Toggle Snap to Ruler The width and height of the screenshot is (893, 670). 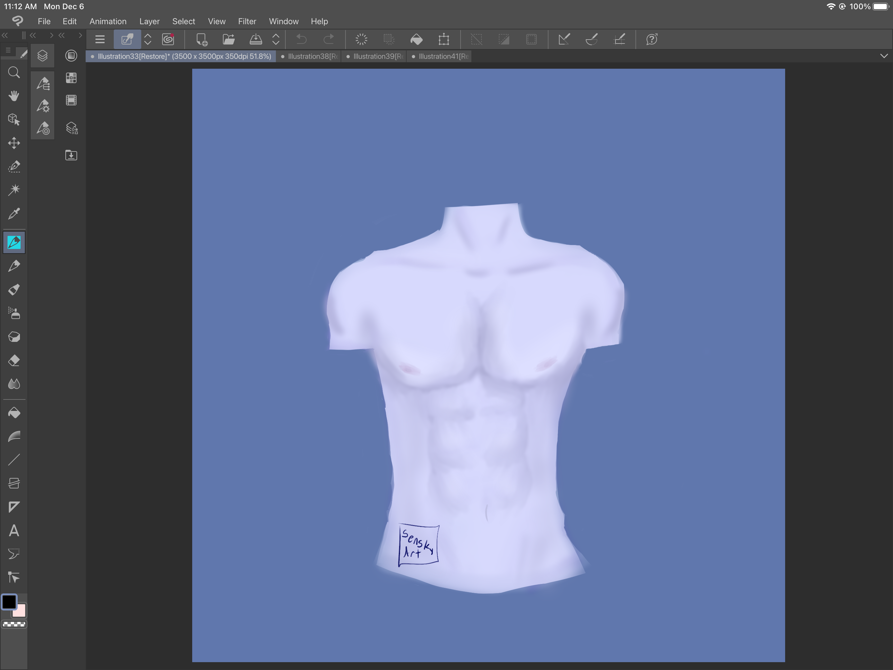coord(564,39)
